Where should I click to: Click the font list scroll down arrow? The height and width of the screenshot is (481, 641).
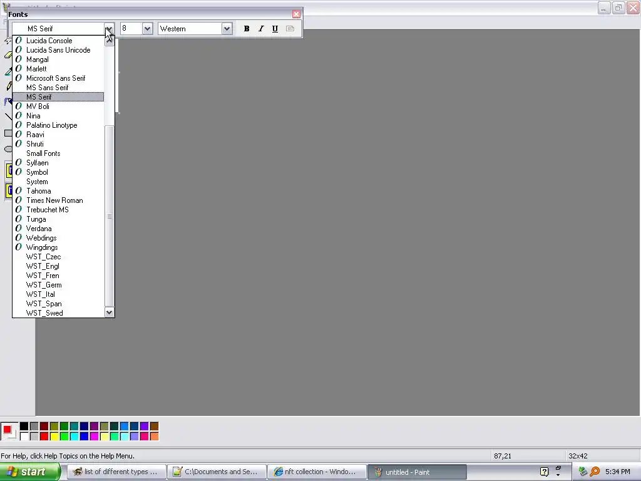click(x=109, y=313)
